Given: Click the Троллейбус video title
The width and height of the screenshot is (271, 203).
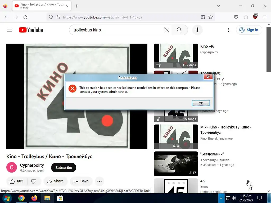Looking at the screenshot, I should tap(210, 73).
